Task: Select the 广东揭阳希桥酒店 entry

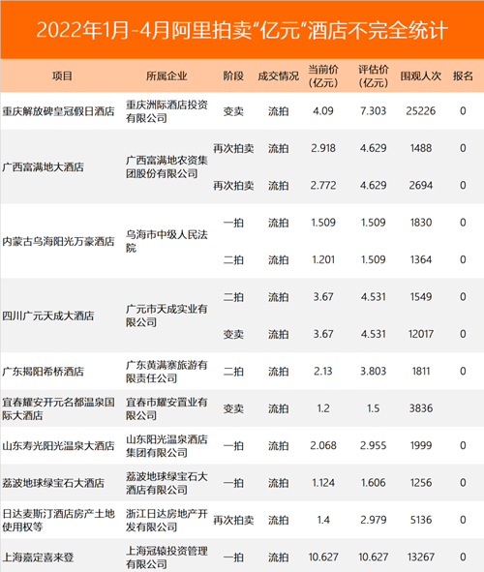Action: pyautogui.click(x=43, y=372)
